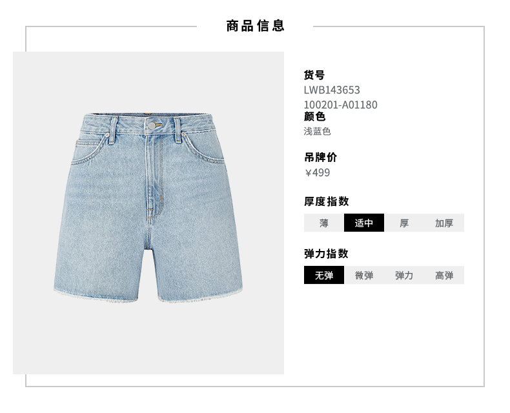Select the 薄 thickness option
This screenshot has width=510, height=413.
(x=323, y=223)
